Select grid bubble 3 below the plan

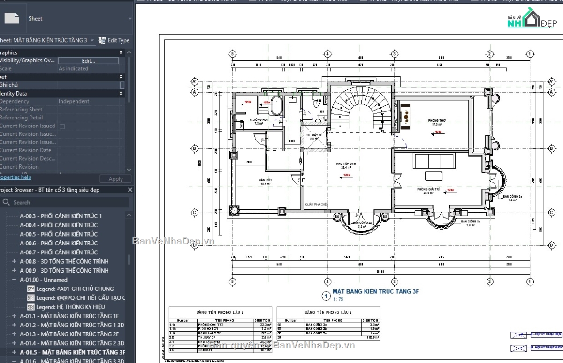point(395,282)
